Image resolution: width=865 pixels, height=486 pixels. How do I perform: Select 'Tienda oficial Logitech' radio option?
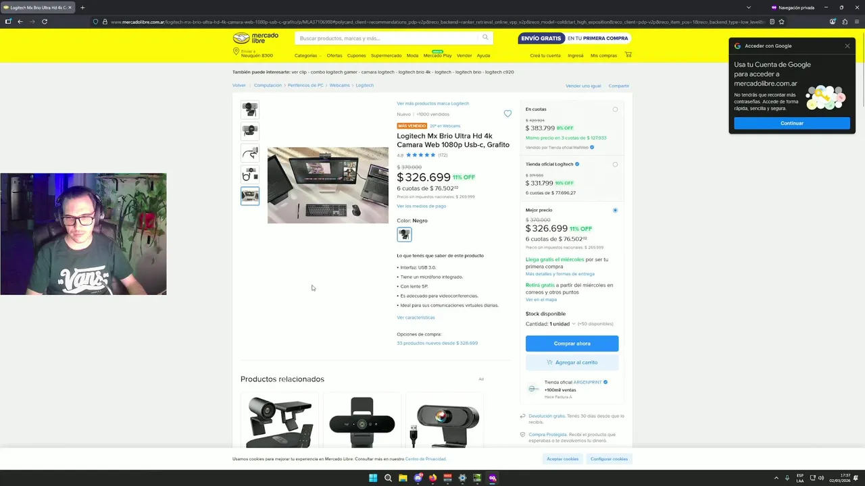click(x=615, y=164)
